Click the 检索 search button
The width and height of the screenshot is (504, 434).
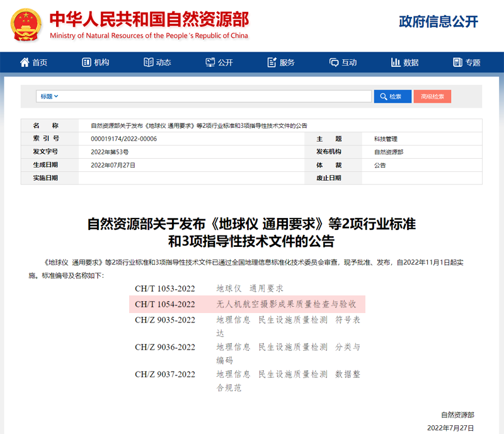[392, 96]
